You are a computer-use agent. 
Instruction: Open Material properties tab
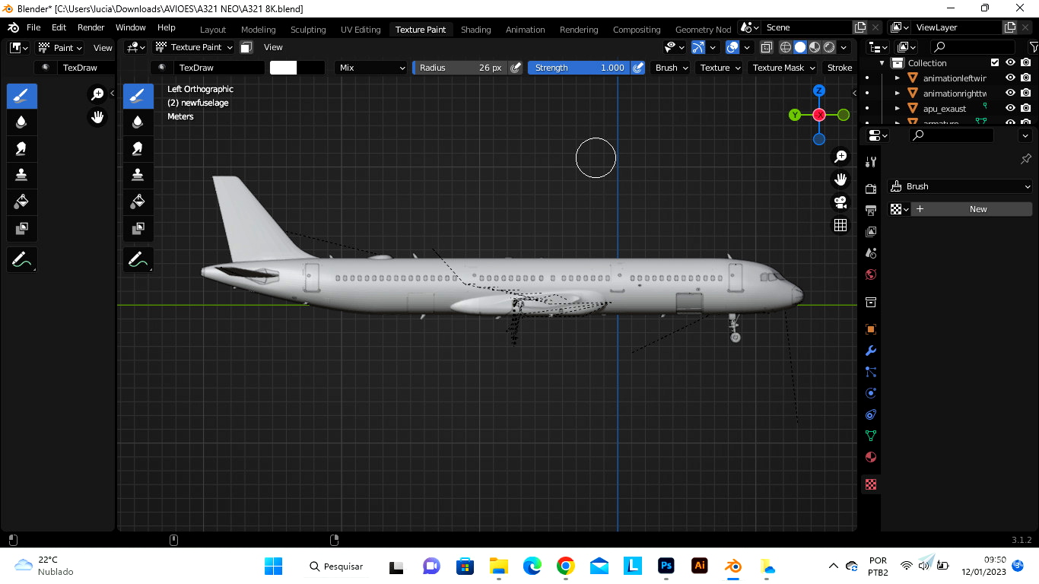tap(871, 457)
